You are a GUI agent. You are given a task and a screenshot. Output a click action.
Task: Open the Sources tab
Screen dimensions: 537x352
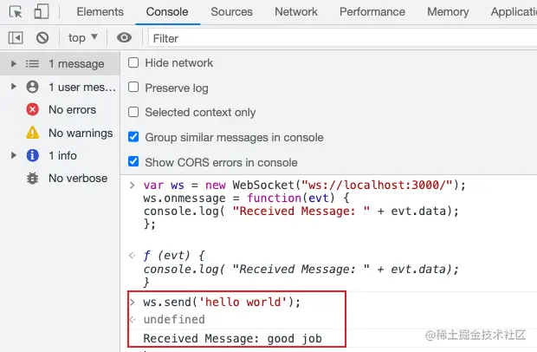(231, 11)
